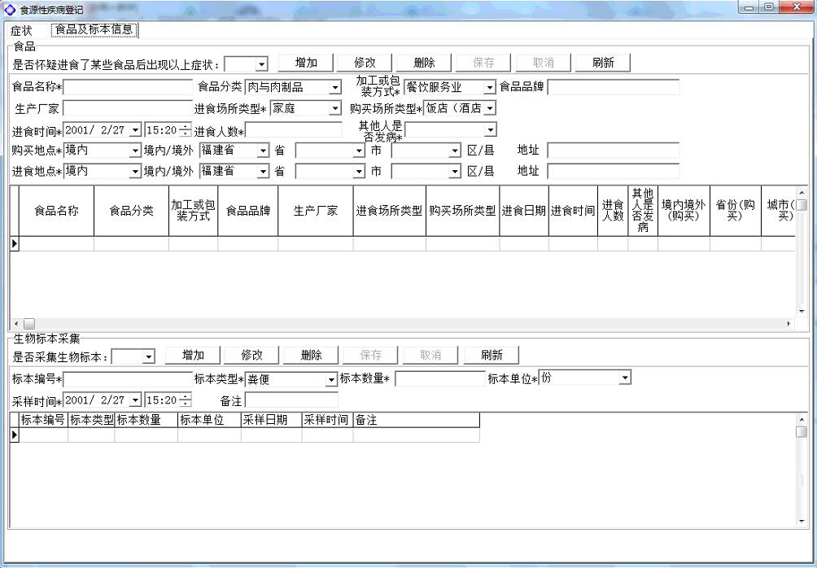
Task: Click 修改 button in 生物标本采集 section
Action: (251, 355)
